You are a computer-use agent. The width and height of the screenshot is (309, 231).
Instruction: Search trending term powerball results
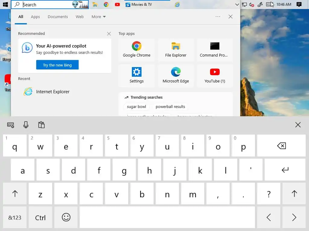(170, 107)
